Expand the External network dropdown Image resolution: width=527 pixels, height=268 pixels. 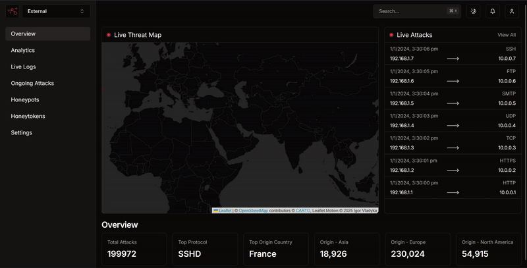pos(56,11)
